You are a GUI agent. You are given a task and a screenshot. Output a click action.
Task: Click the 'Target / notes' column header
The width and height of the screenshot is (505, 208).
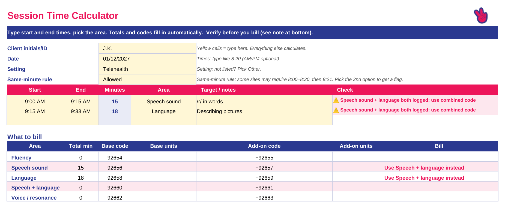(218, 90)
